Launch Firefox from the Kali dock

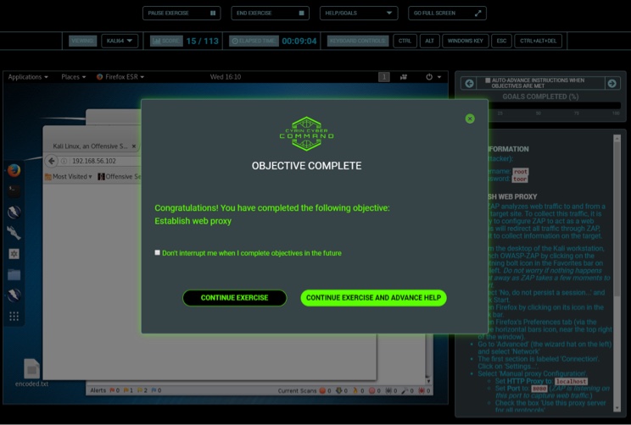click(x=14, y=170)
